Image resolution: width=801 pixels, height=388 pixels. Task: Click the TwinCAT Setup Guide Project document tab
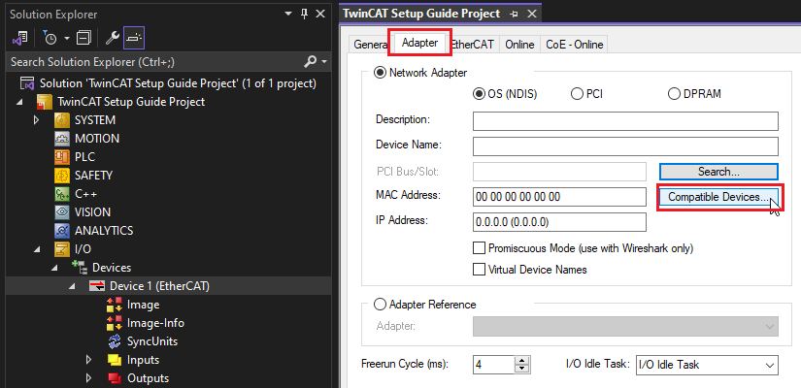[421, 14]
